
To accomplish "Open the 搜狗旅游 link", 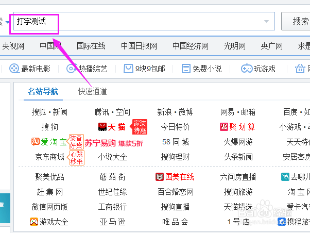I will [238, 192].
